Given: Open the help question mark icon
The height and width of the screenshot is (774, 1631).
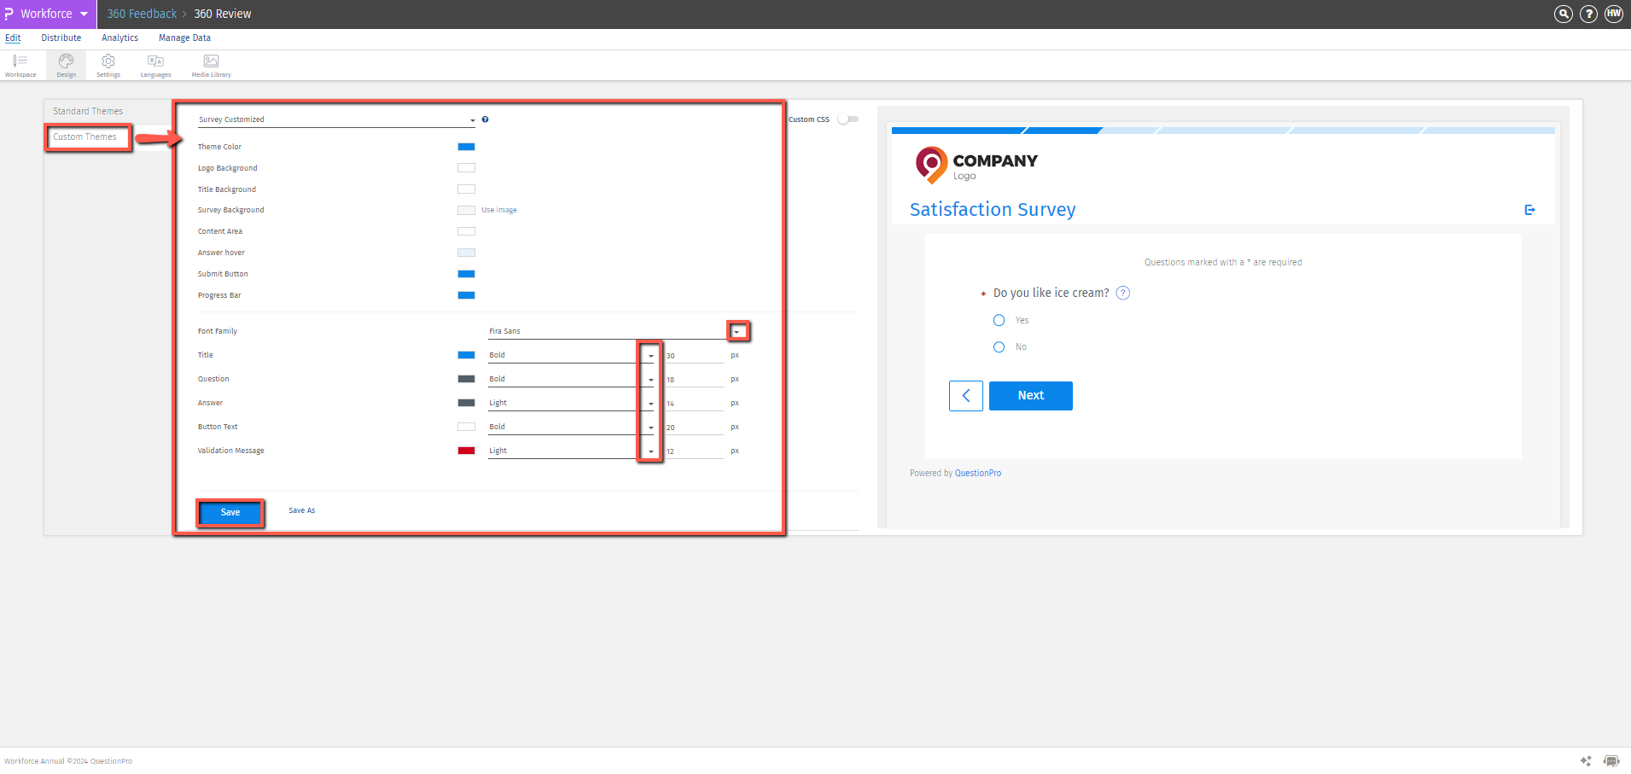Looking at the screenshot, I should [x=1588, y=14].
